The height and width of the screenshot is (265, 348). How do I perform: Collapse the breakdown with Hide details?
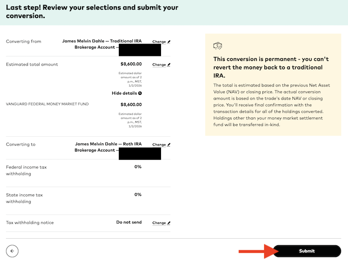tap(124, 93)
